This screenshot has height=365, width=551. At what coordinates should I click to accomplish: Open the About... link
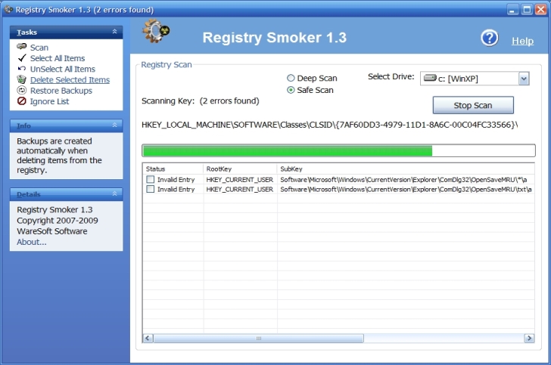coord(31,242)
